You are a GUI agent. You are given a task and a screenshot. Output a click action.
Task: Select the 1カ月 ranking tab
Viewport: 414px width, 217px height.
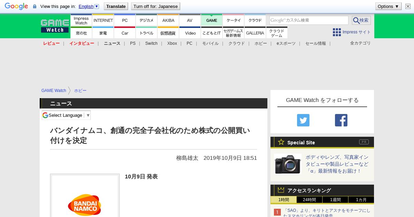[361, 200]
